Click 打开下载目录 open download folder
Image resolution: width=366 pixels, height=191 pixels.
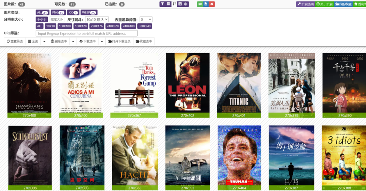coord(119,41)
